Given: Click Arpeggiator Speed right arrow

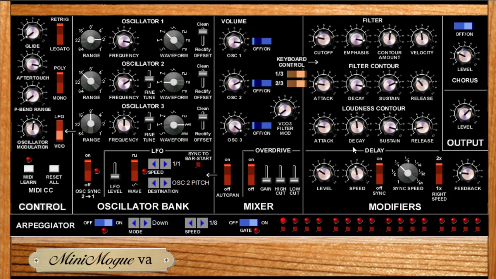Looking at the screenshot, I should click(x=201, y=223).
